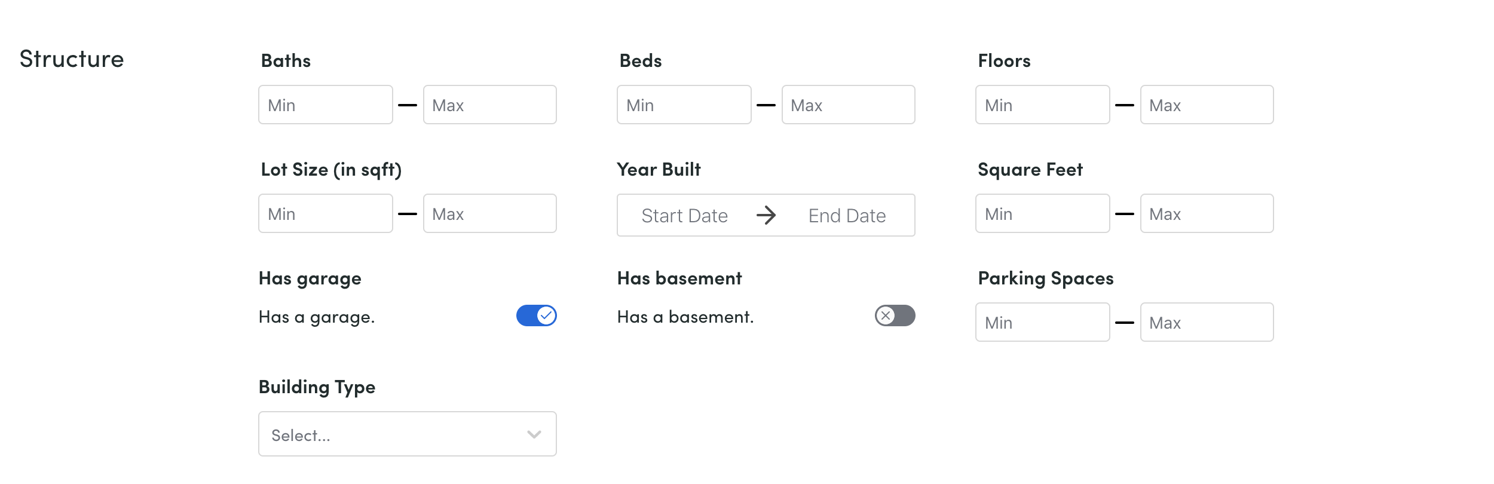Focus the Square Feet Min input
Viewport: 1494px width, 484px height.
click(1042, 214)
